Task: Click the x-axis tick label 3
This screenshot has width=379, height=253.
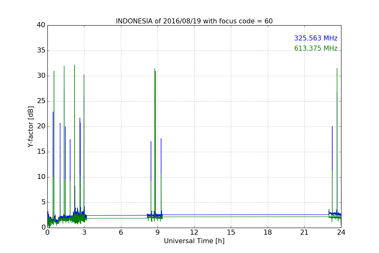Action: pos(84,232)
